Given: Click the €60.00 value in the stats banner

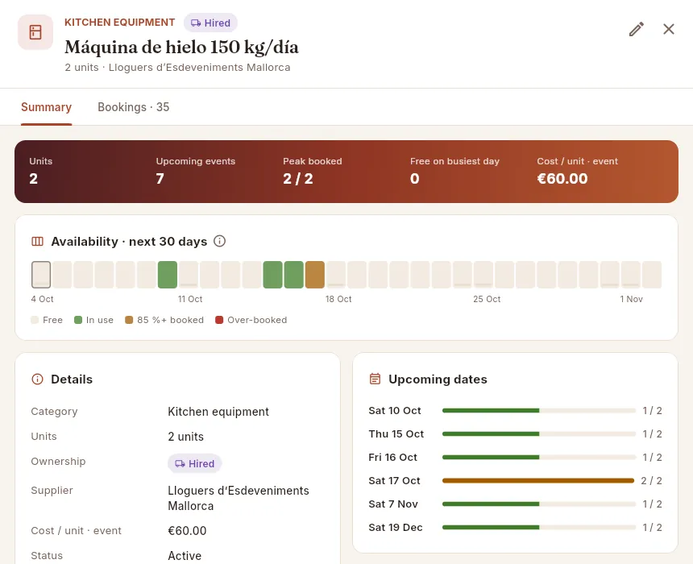Looking at the screenshot, I should pos(562,179).
